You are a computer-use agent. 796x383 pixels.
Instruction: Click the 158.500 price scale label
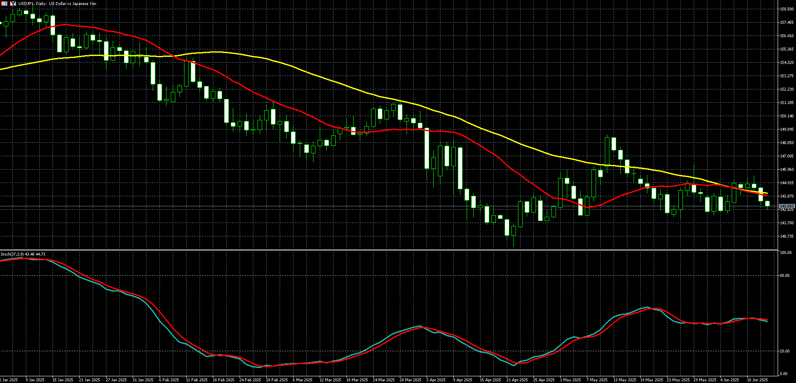coord(787,9)
